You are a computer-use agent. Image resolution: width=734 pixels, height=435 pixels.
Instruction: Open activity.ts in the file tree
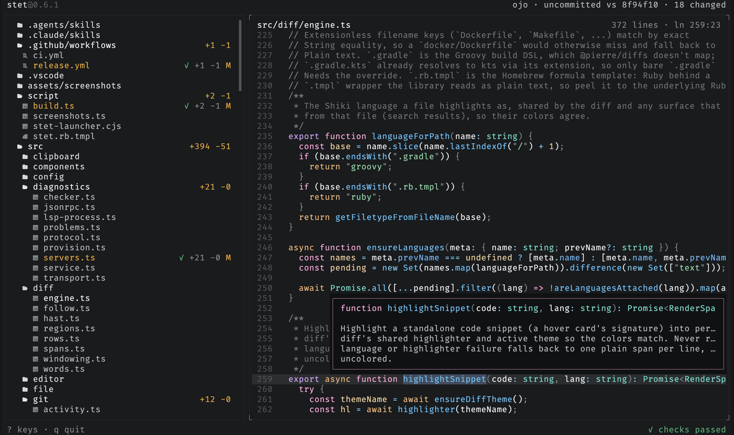coord(72,410)
